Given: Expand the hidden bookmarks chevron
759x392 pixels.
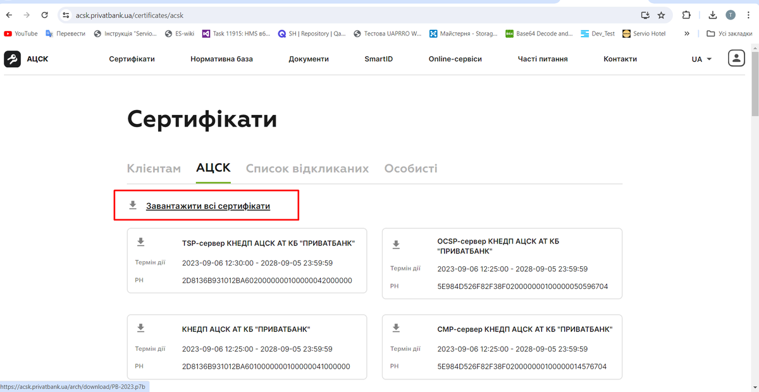Looking at the screenshot, I should [686, 33].
